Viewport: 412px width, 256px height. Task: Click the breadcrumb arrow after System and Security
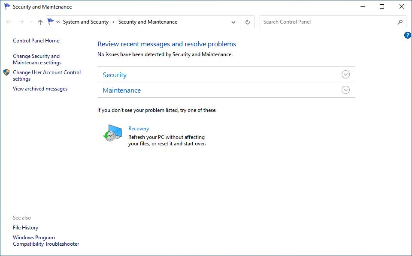(113, 22)
